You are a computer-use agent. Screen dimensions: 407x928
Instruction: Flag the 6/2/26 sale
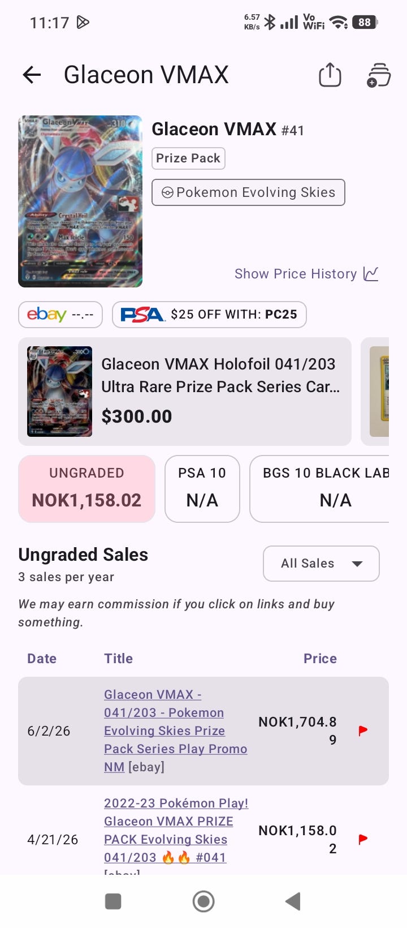coord(363,731)
